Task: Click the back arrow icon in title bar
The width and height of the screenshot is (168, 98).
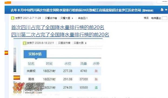Action: pyautogui.click(x=166, y=10)
